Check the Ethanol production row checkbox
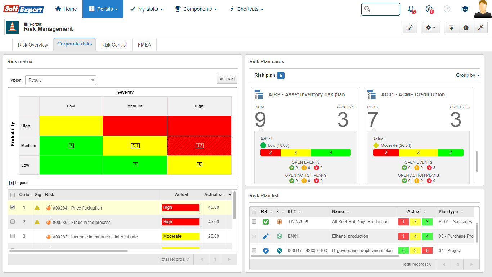 click(x=254, y=236)
